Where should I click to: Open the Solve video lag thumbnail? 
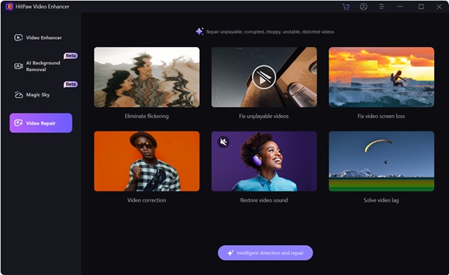click(382, 161)
